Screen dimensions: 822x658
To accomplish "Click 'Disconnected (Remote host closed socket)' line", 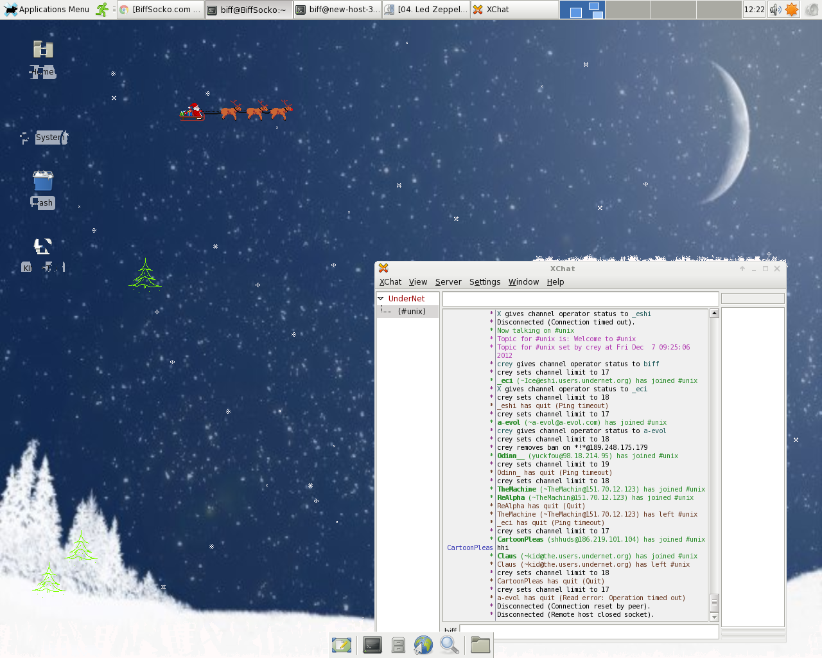I will click(x=575, y=615).
